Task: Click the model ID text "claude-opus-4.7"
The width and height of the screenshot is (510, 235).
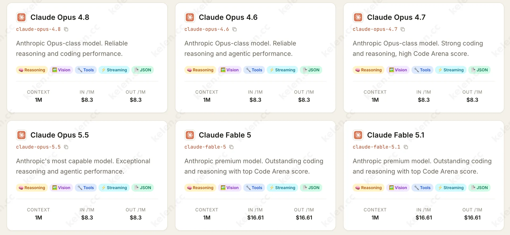Action: [375, 29]
